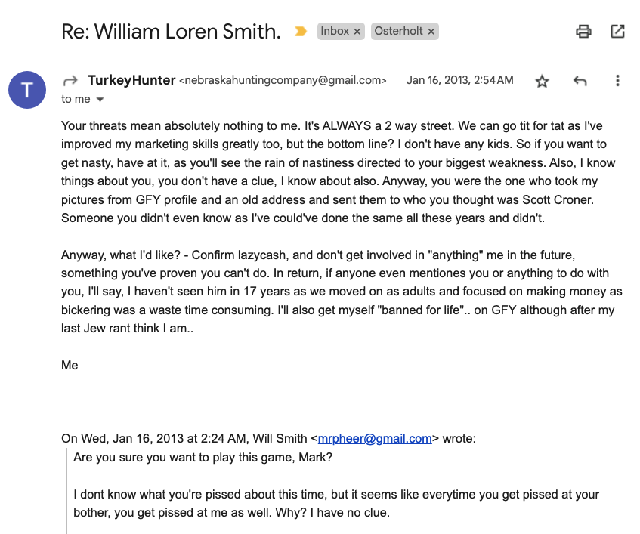640x534 pixels.
Task: Click the Inbox label chip
Action: tap(335, 31)
